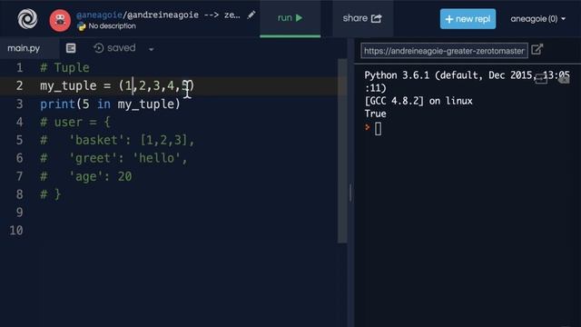The image size is (581, 327).
Task: Click line number 10 in gutter
Action: coord(16,231)
